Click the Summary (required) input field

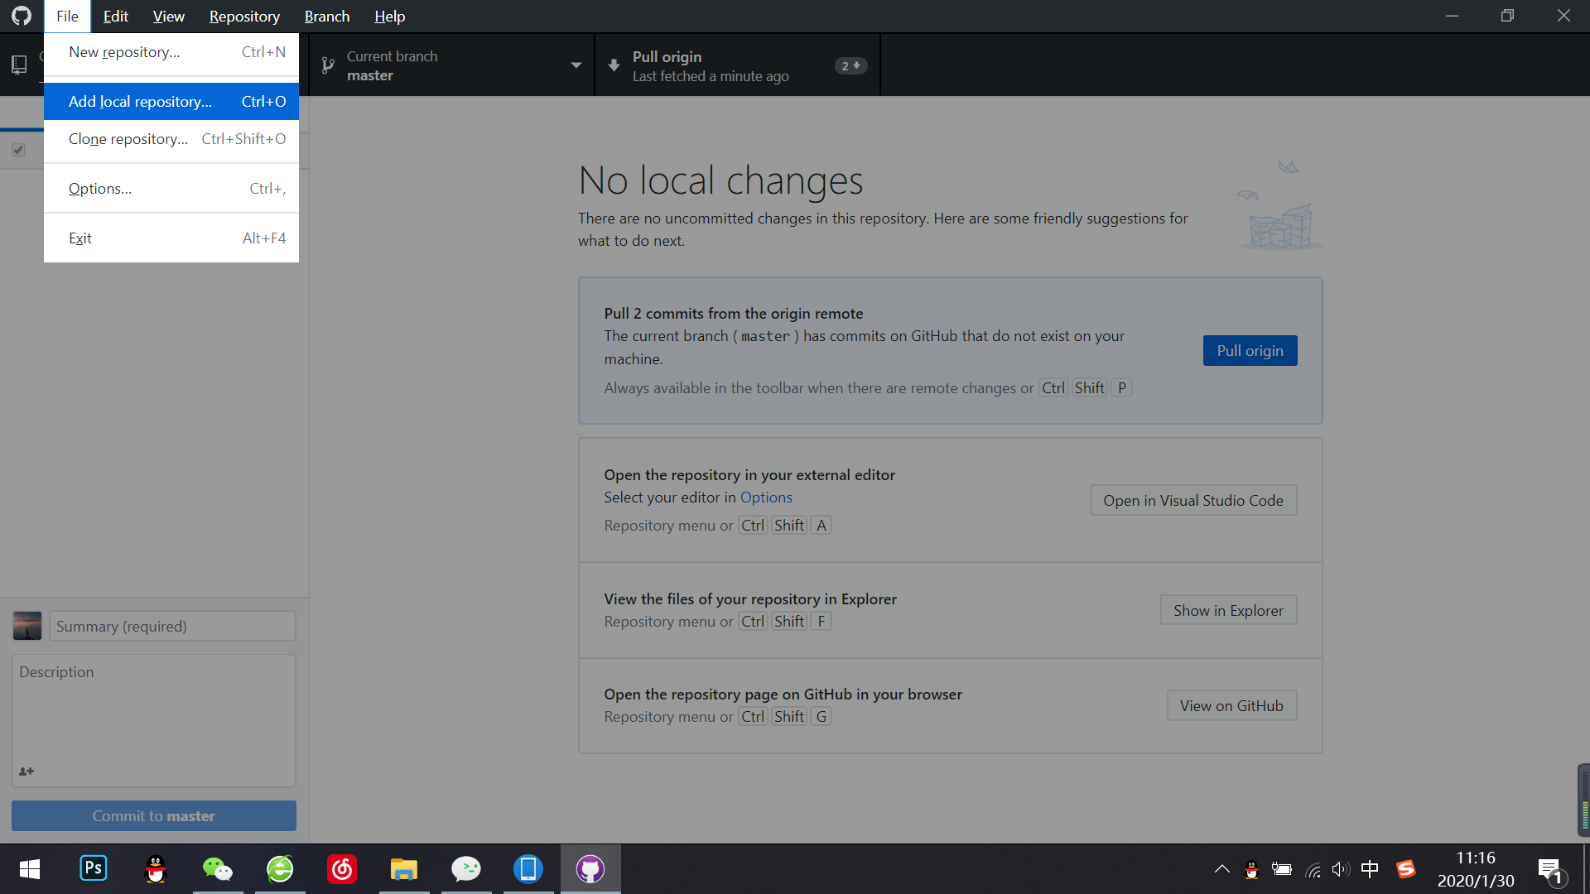point(172,627)
